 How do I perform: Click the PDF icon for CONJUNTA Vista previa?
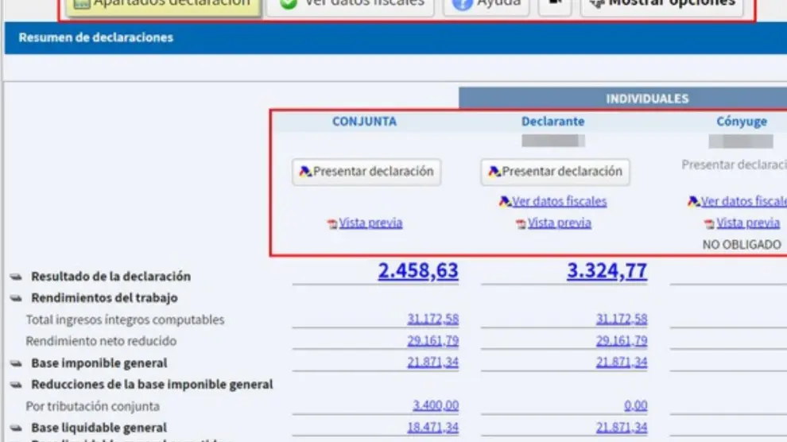[332, 224]
